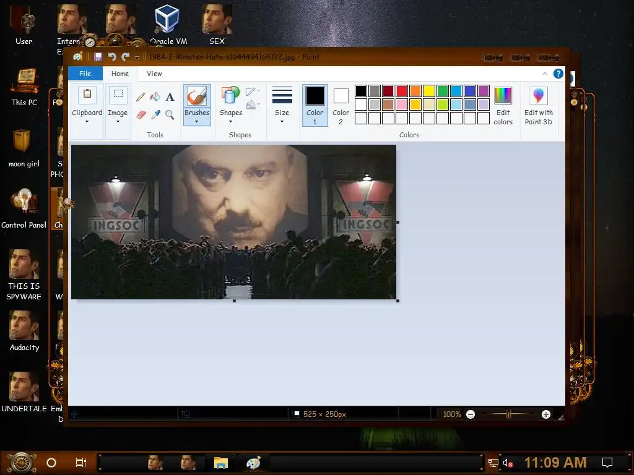
Task: Select the Pencil tool
Action: 141,96
